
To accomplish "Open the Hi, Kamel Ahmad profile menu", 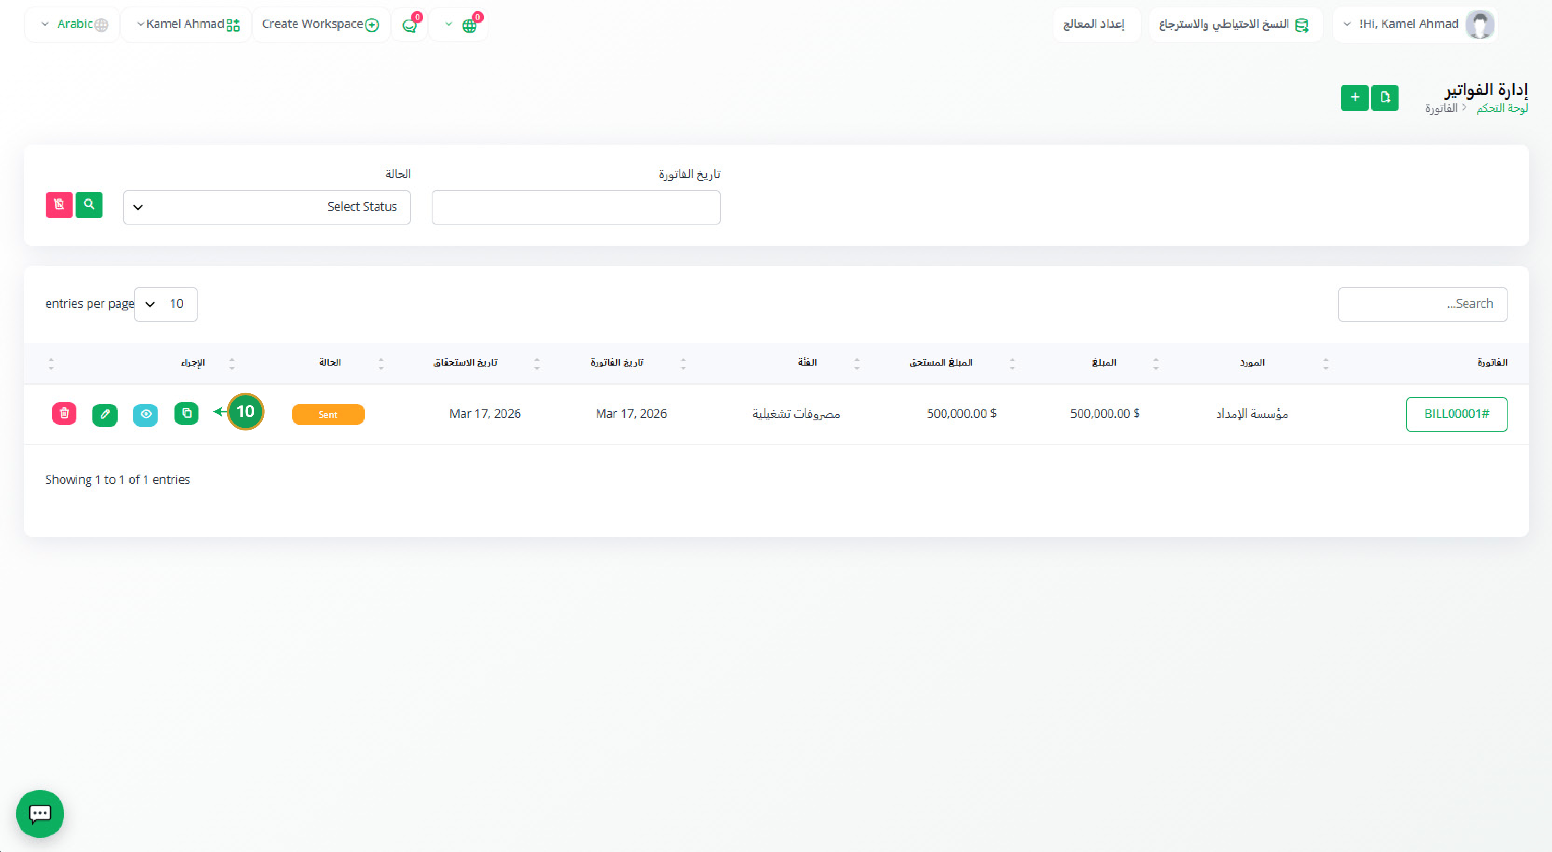I will click(1415, 25).
